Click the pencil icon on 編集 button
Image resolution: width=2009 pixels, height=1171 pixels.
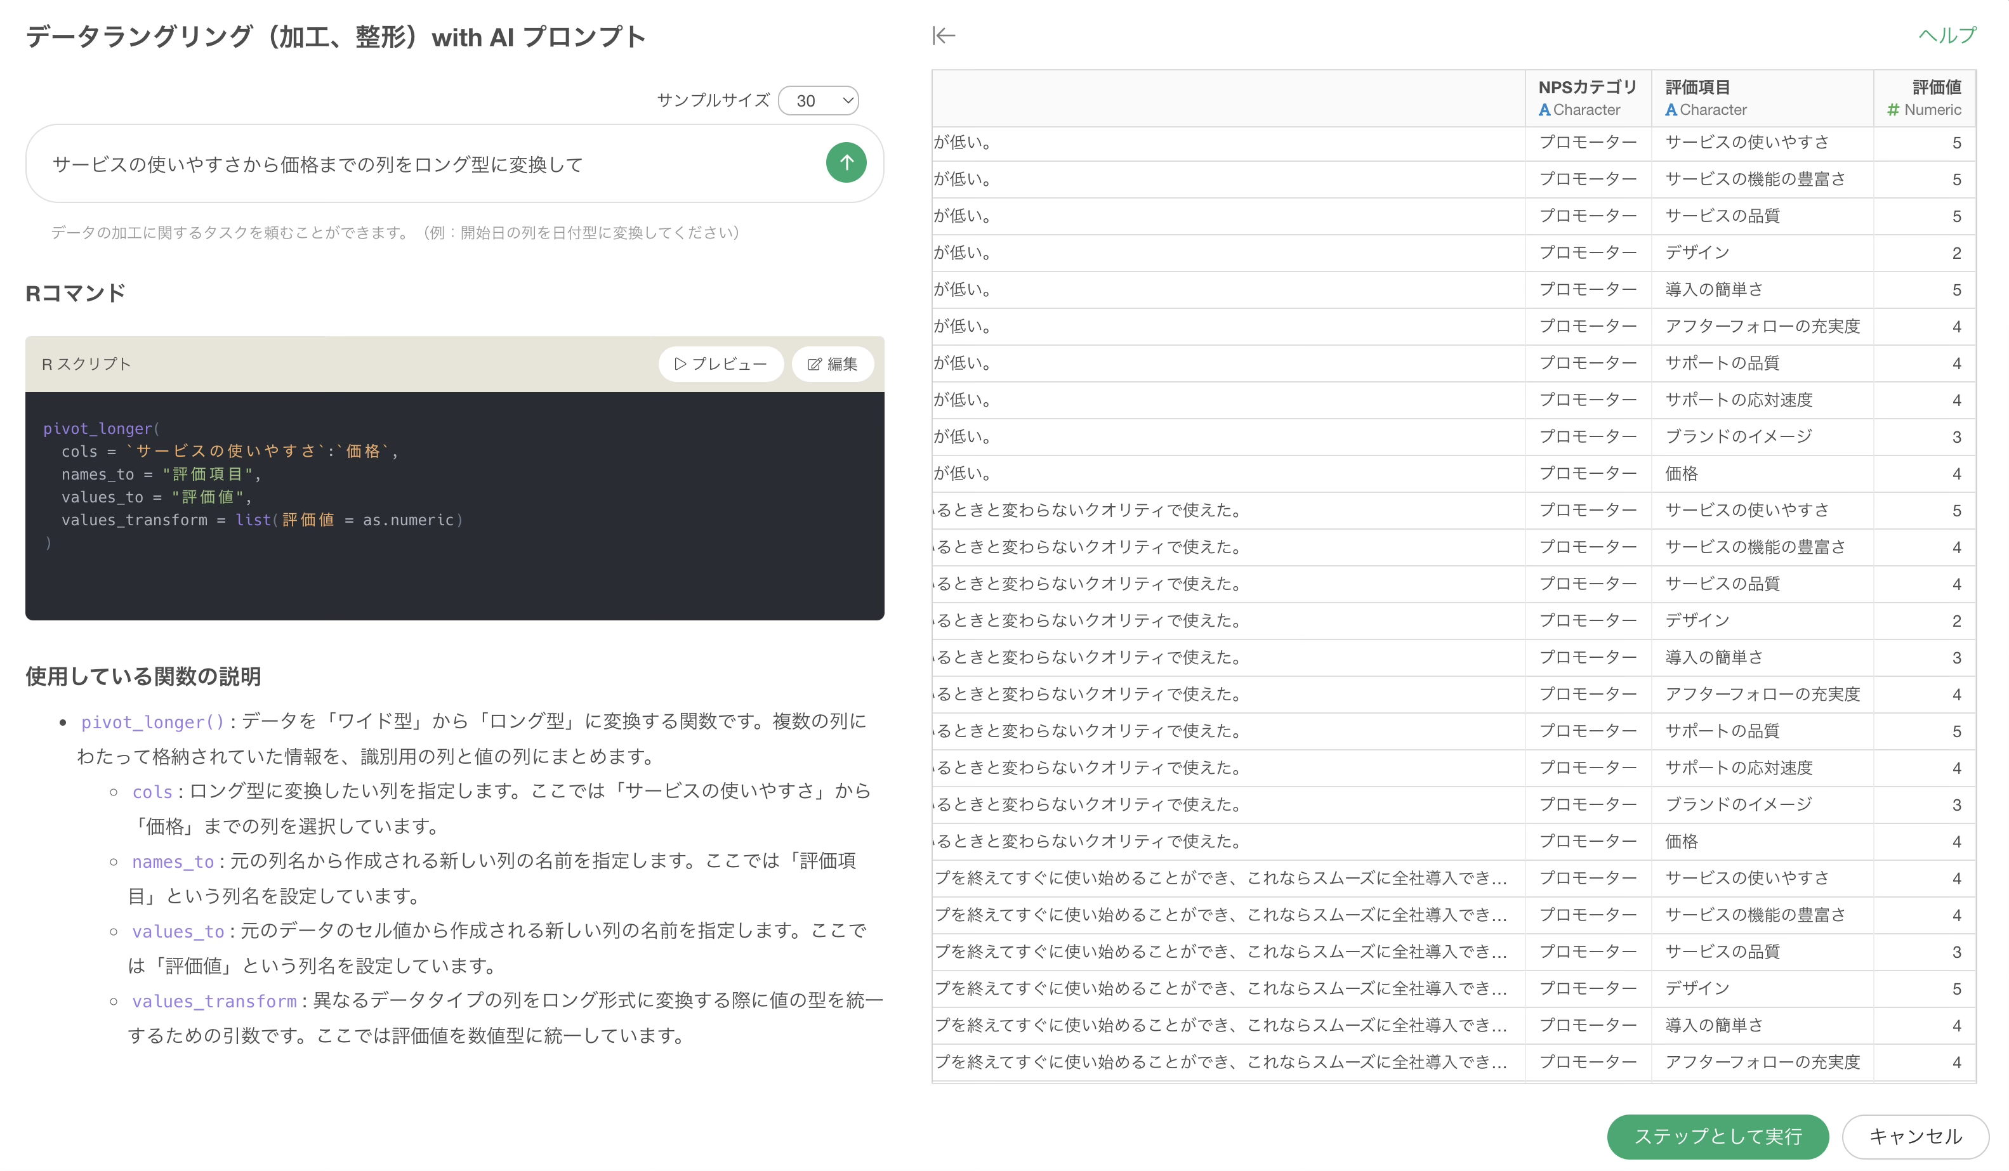(814, 364)
